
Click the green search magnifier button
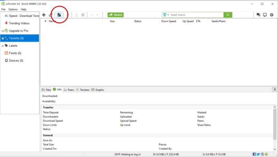pyautogui.click(x=228, y=15)
